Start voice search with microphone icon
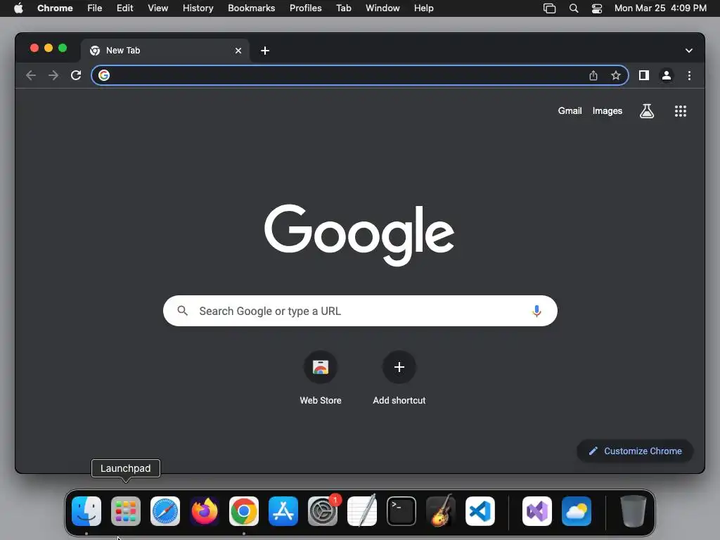720x540 pixels. coord(536,311)
